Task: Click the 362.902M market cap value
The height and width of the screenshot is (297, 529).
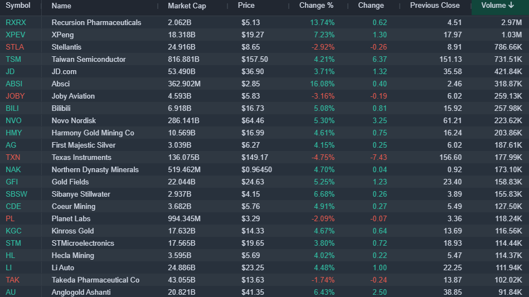Action: pyautogui.click(x=184, y=84)
